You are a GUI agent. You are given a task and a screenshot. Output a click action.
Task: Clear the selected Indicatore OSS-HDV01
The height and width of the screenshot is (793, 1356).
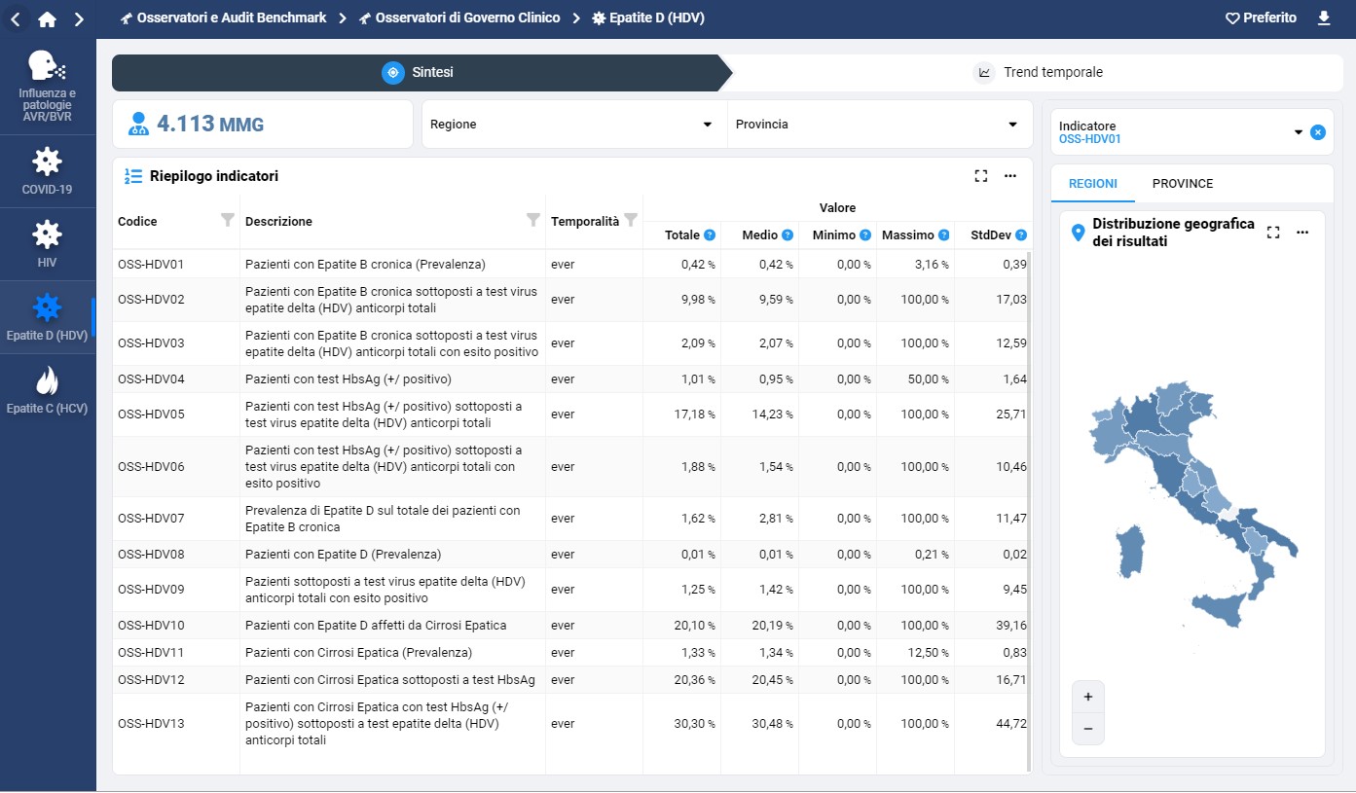coord(1317,132)
